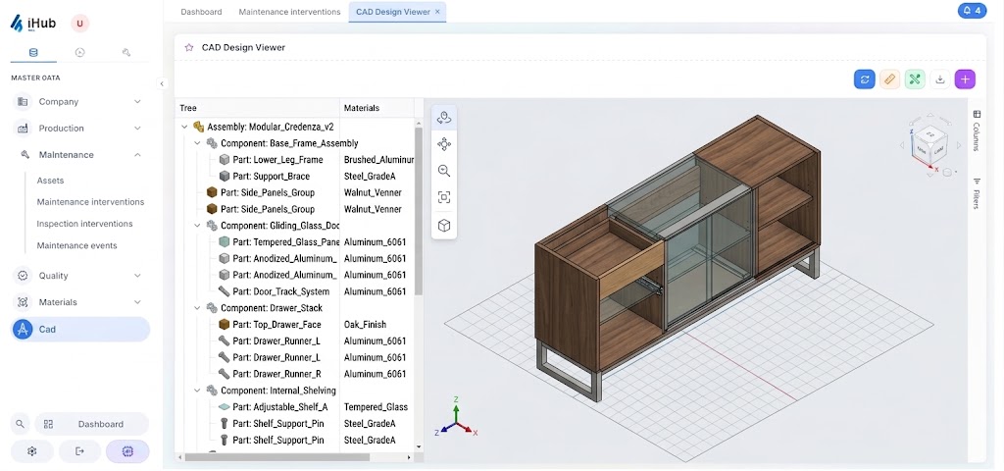Viewport: 1004px width, 471px height.
Task: Select the orbit rotate tool
Action: [x=444, y=118]
